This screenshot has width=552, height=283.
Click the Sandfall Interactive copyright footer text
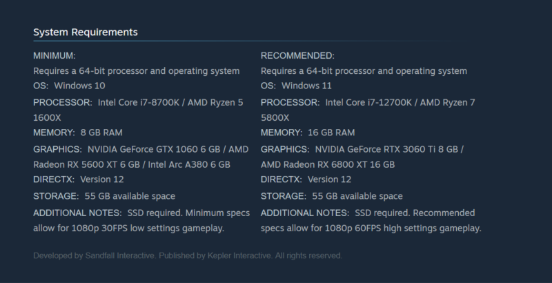(187, 255)
